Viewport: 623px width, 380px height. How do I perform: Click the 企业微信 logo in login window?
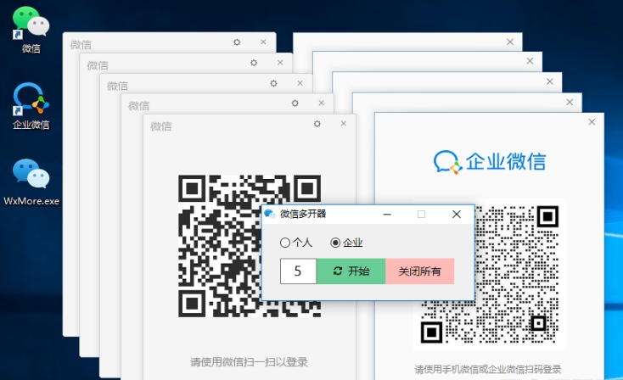pos(490,162)
